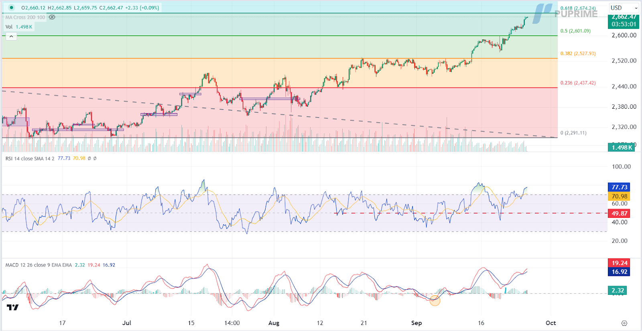Toggle MA Cross indicator visibility eye
This screenshot has height=331, width=642.
pos(52,17)
